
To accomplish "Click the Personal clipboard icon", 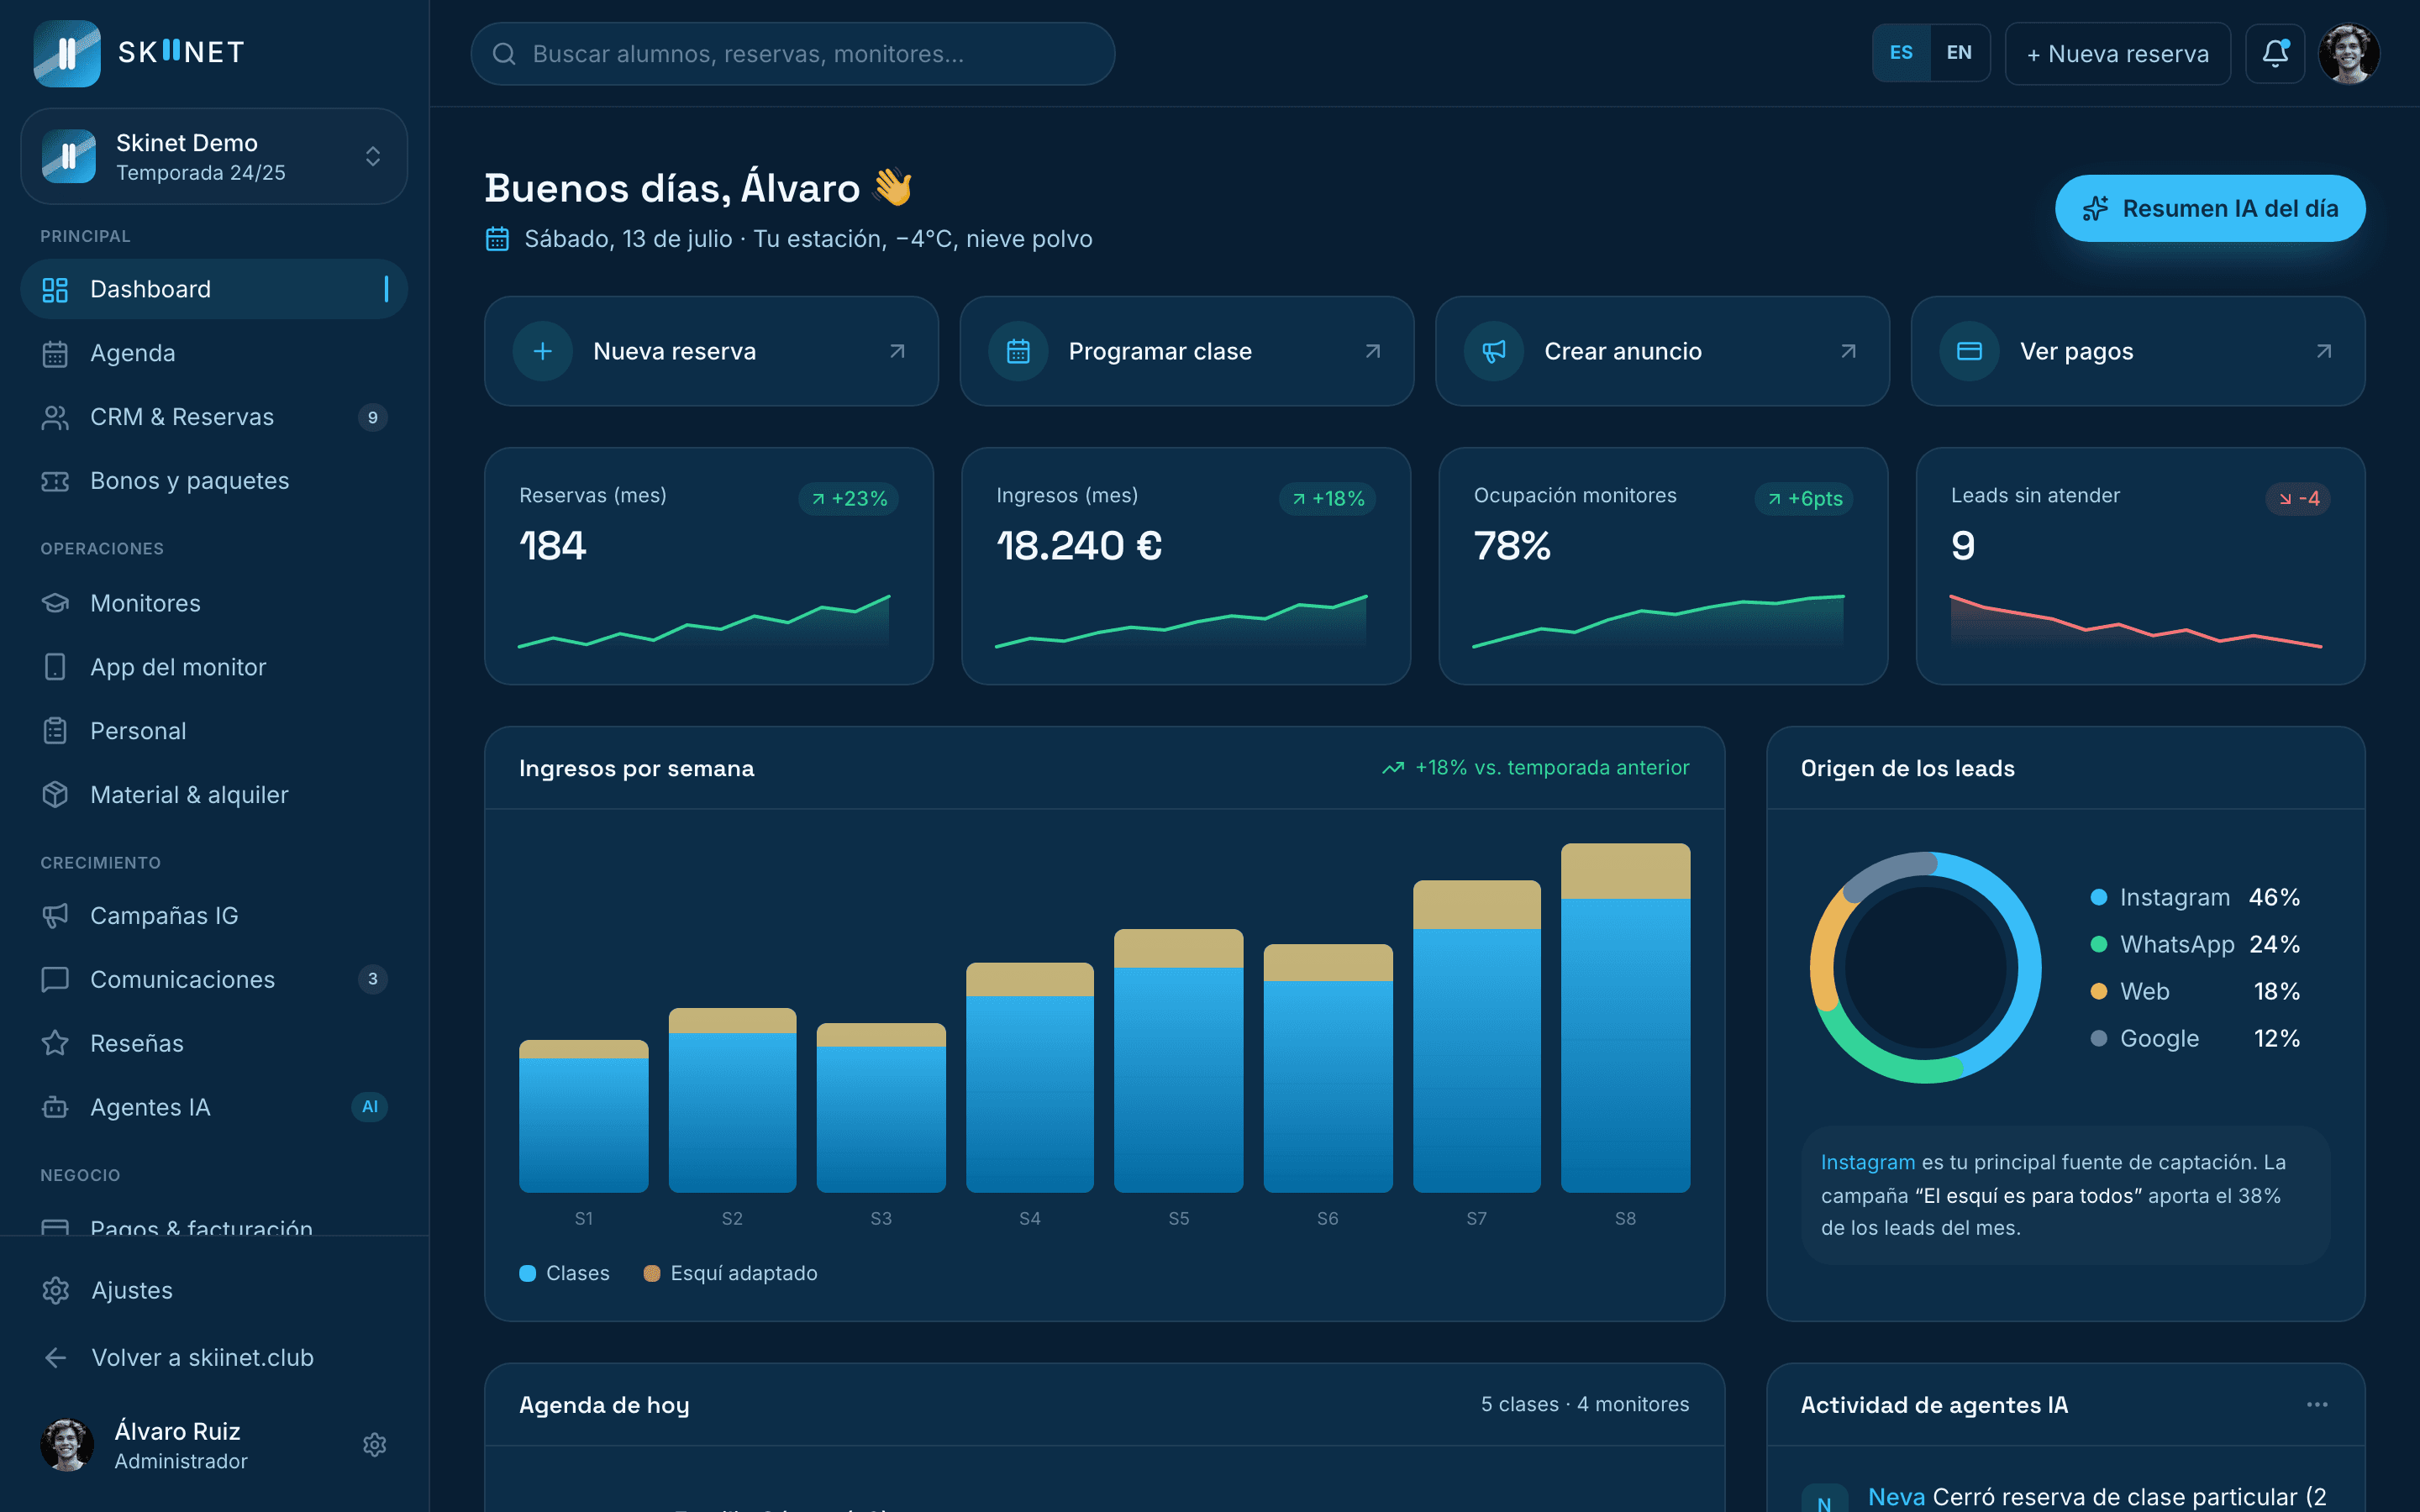I will pos(55,731).
